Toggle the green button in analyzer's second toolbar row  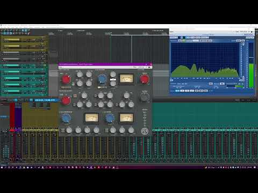pyautogui.click(x=183, y=41)
